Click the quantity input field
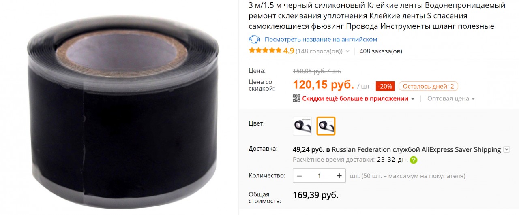The image size is (519, 215). 320,176
